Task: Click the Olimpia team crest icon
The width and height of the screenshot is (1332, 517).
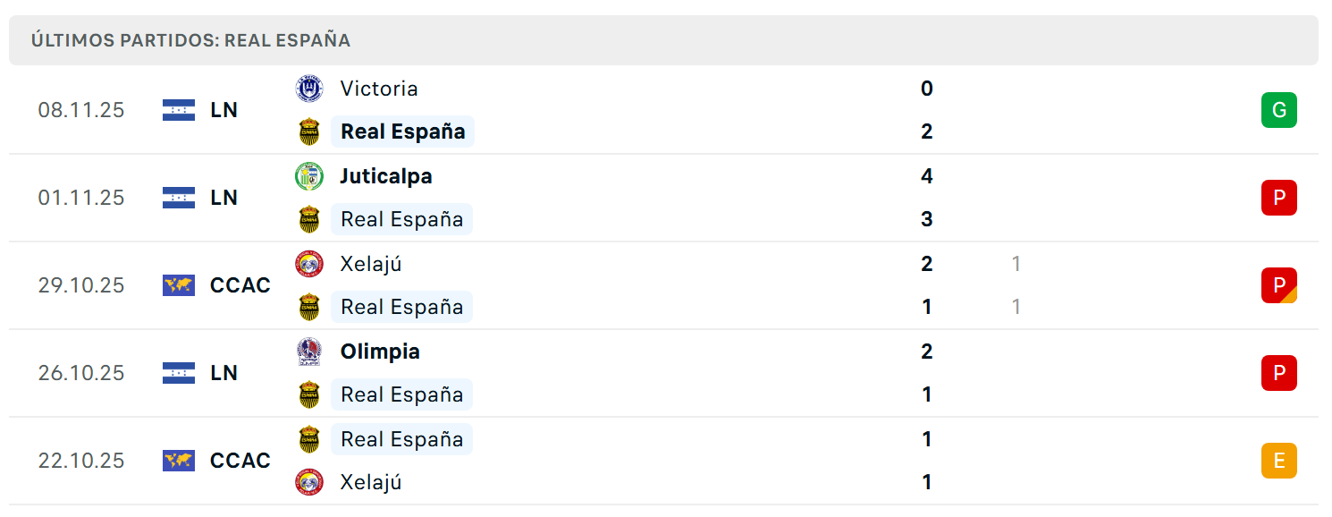Action: point(309,352)
